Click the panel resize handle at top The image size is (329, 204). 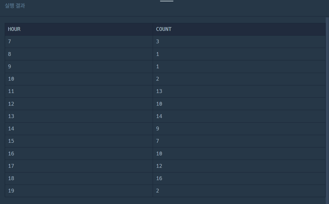(x=167, y=1)
